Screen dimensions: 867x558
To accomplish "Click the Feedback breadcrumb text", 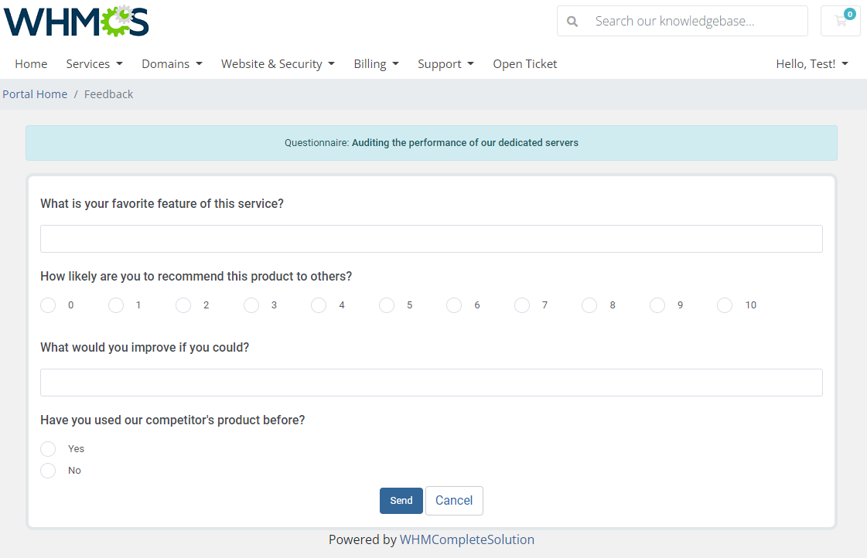I will click(108, 94).
